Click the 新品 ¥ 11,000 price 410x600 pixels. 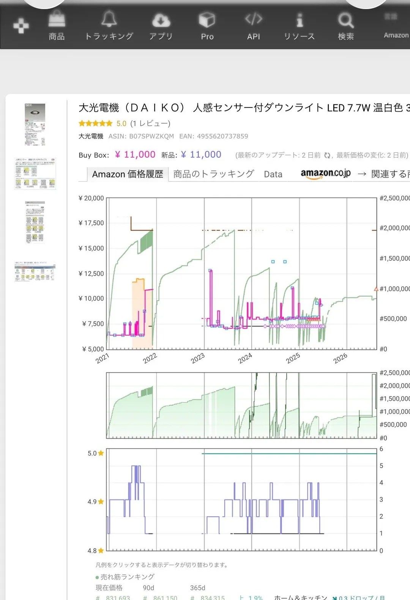pos(201,154)
